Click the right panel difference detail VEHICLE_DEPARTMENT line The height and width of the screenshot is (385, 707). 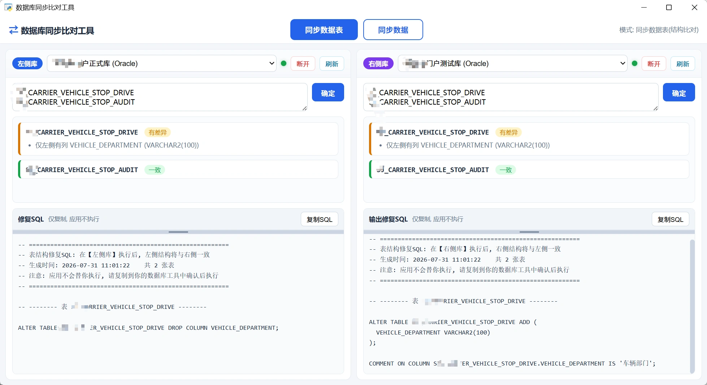point(468,145)
